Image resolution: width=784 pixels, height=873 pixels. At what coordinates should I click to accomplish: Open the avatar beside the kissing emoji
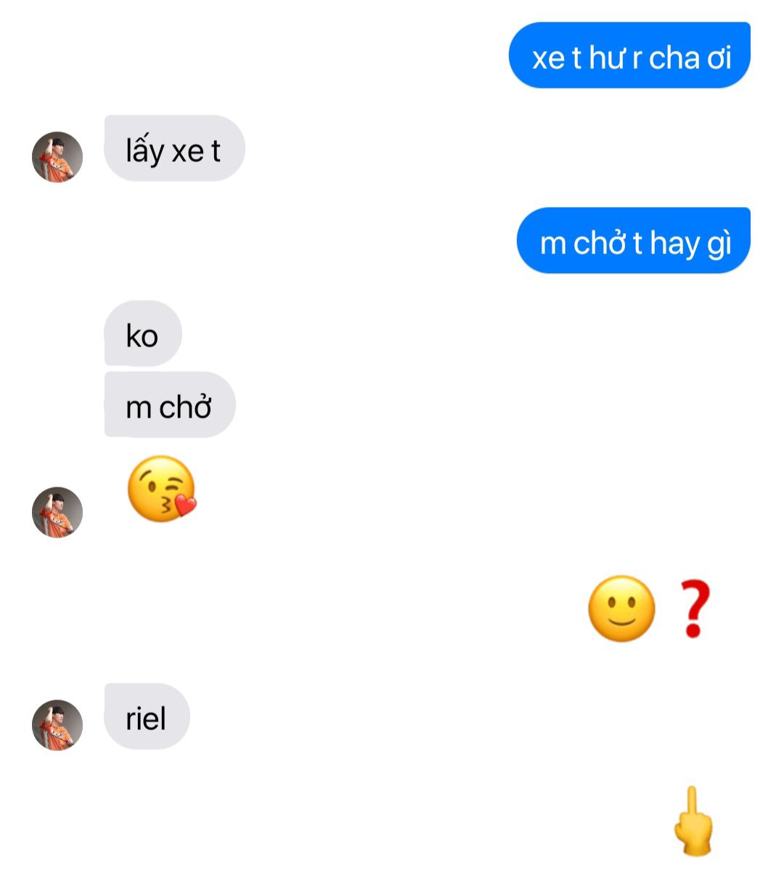pos(57,512)
